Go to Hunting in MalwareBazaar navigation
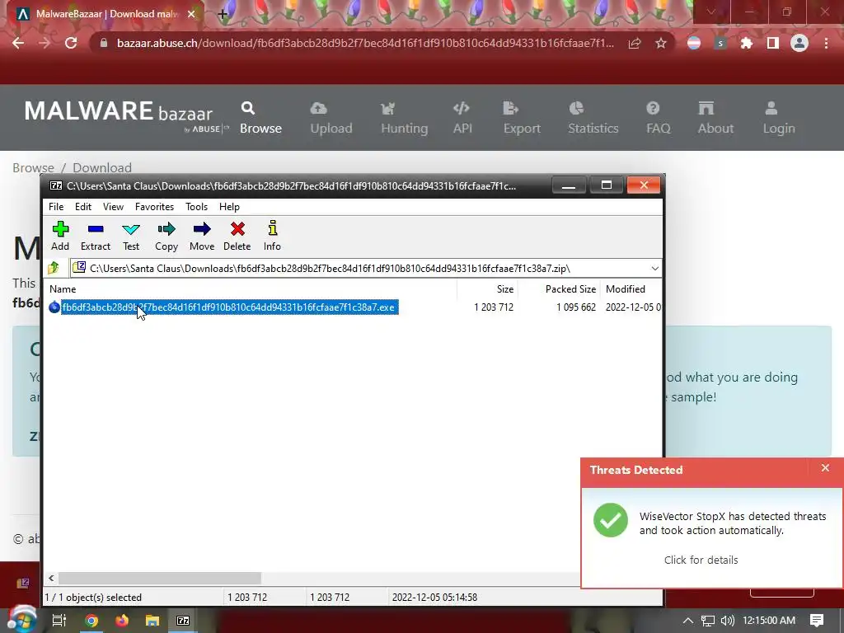The image size is (844, 633). click(404, 118)
